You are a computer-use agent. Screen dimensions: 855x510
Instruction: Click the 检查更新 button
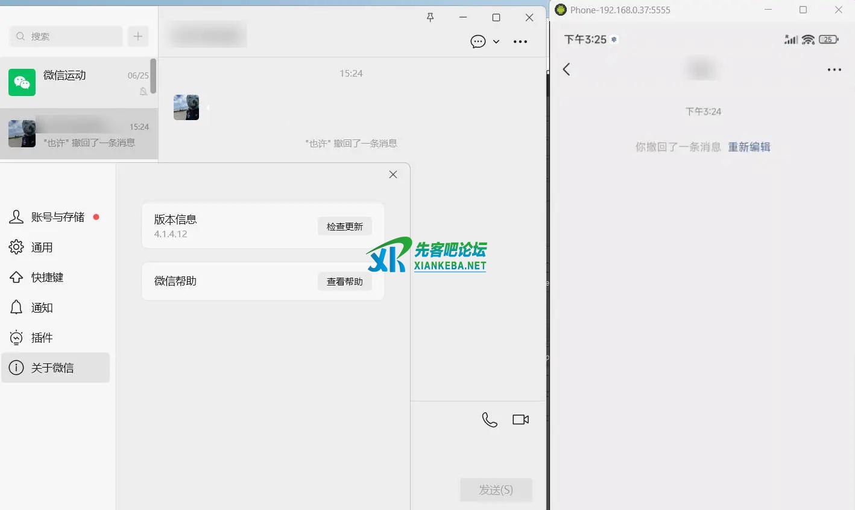(344, 226)
